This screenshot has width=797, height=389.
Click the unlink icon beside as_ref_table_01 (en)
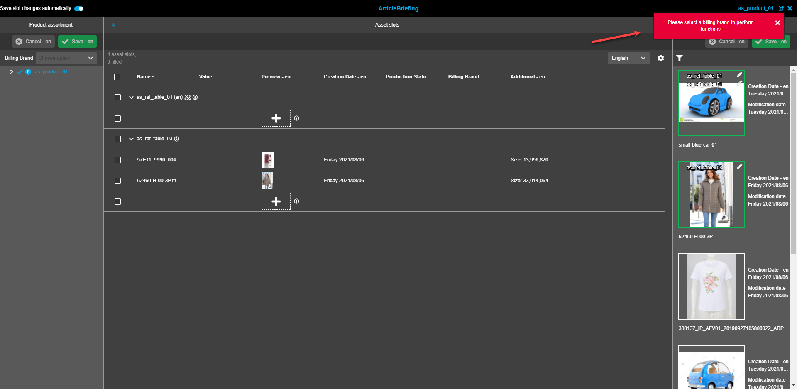188,97
